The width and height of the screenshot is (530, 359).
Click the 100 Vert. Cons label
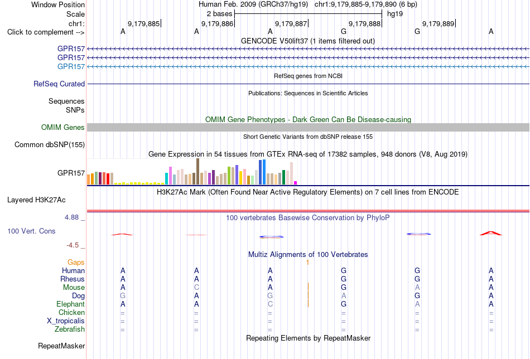31,231
